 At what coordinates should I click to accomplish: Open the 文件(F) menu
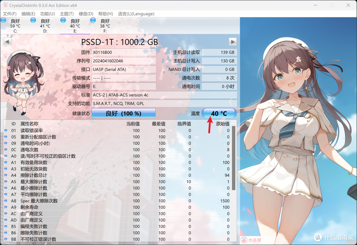click(x=10, y=14)
